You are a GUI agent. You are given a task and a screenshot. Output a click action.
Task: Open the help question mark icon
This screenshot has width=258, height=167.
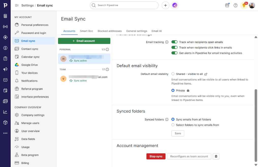[x=235, y=5]
